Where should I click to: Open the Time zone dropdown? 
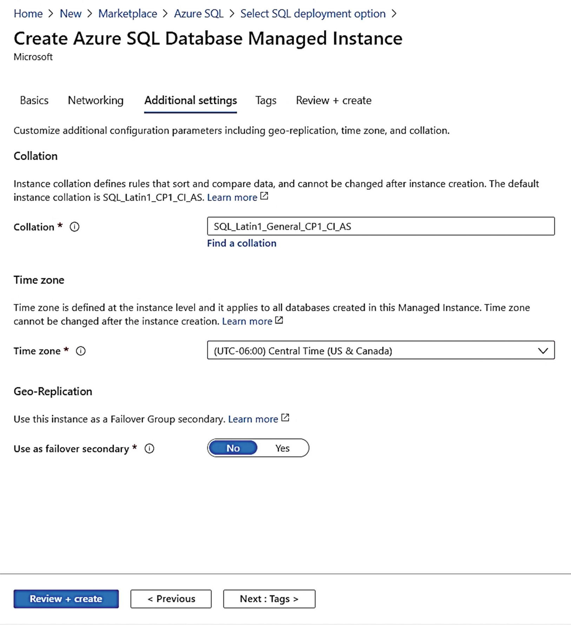coord(381,350)
